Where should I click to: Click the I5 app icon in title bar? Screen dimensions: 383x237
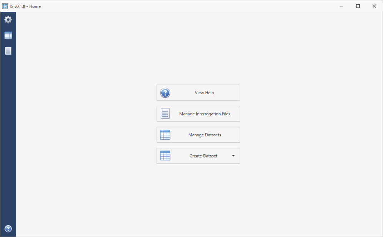click(x=5, y=6)
